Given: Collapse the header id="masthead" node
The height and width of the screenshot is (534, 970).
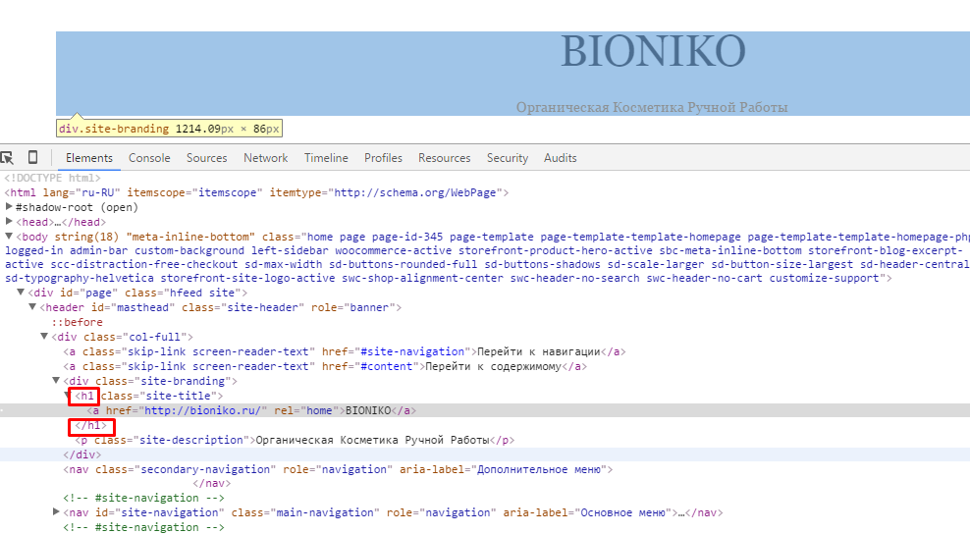Looking at the screenshot, I should tap(32, 307).
